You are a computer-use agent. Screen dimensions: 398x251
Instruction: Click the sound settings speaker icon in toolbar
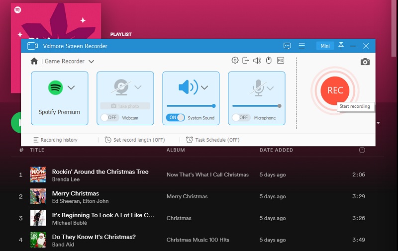click(257, 60)
